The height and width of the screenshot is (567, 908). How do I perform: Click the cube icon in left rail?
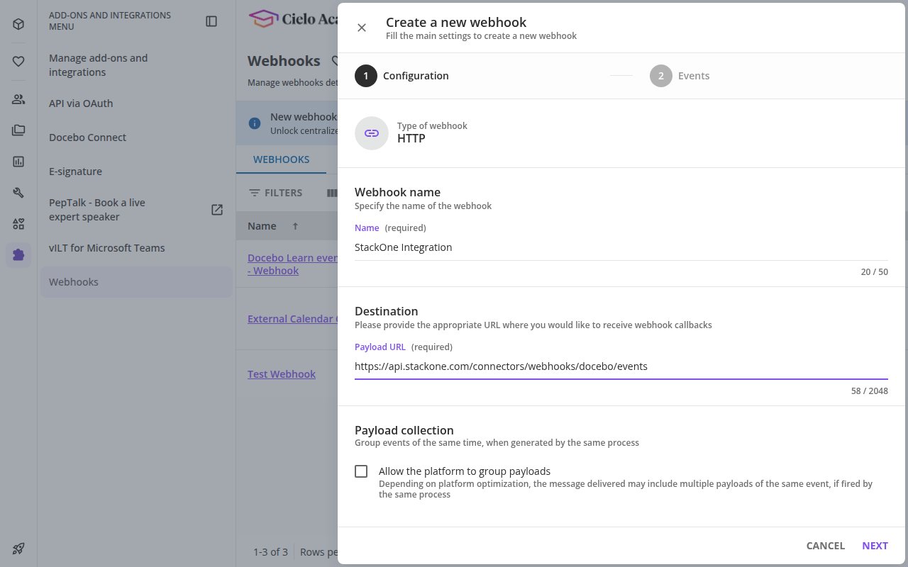(18, 24)
